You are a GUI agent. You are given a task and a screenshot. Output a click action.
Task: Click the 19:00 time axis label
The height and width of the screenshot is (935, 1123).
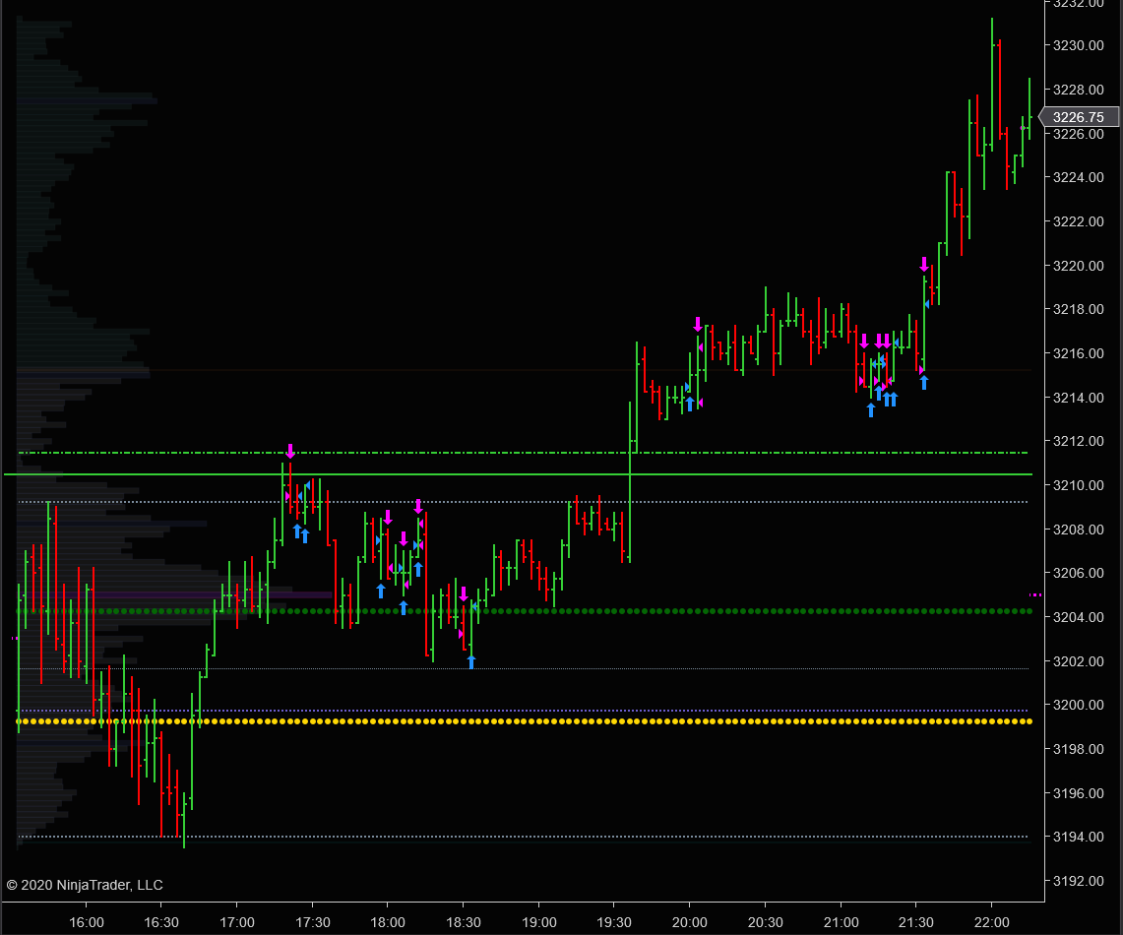[x=538, y=922]
